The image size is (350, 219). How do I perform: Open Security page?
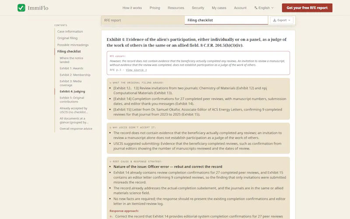tap(198, 8)
